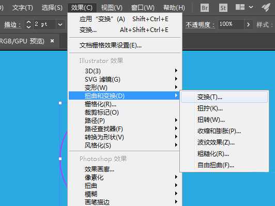Expand the Photoshop 扭曲 submenu
275x206 pixels.
[125, 185]
